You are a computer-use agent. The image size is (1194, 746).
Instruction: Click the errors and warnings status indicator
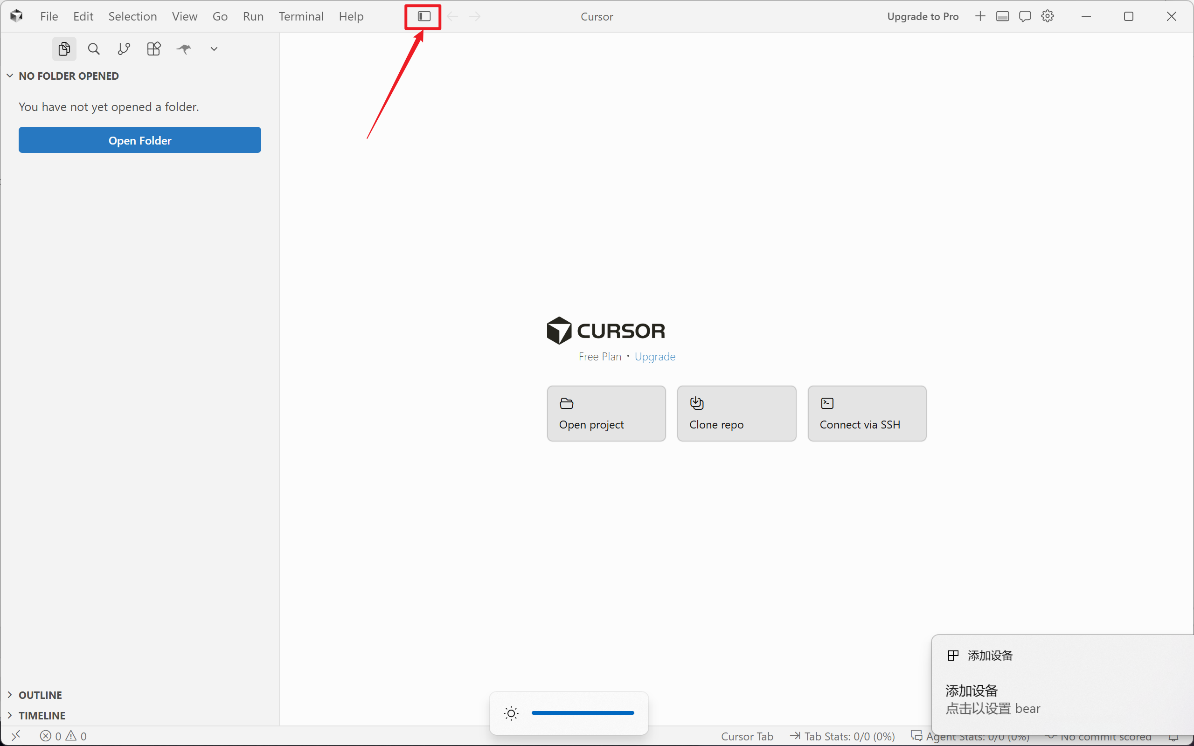[x=63, y=736]
